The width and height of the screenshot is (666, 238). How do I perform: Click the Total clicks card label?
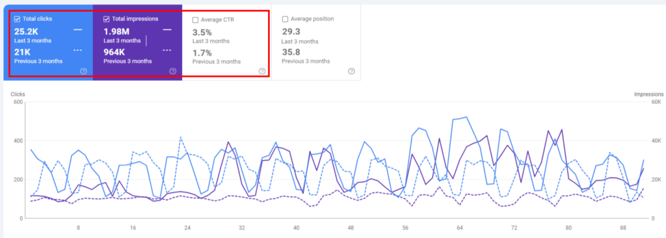click(38, 19)
